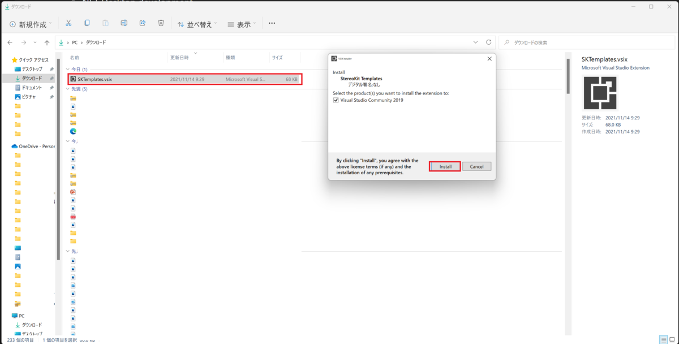The image size is (679, 344).
Task: Click the SKTemplates.vsix file icon
Action: pos(73,79)
